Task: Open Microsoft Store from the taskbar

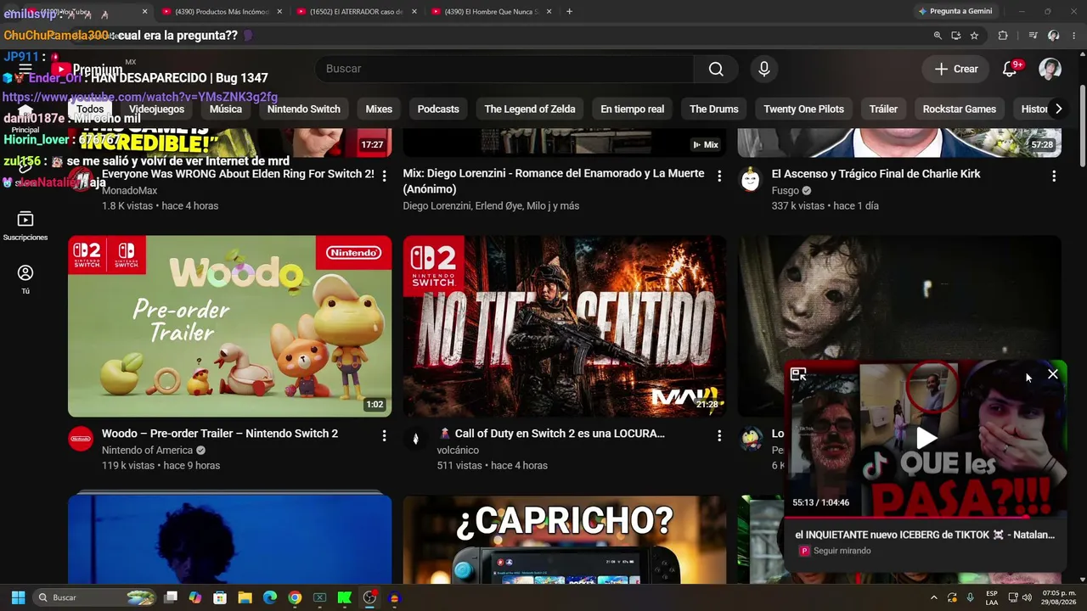Action: click(220, 597)
